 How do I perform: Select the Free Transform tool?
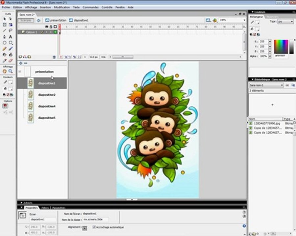coord(5,25)
